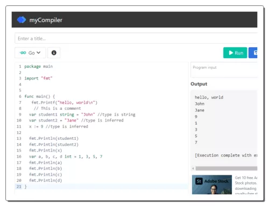
Task: Click the Printf hello world code line
Action: click(x=65, y=102)
